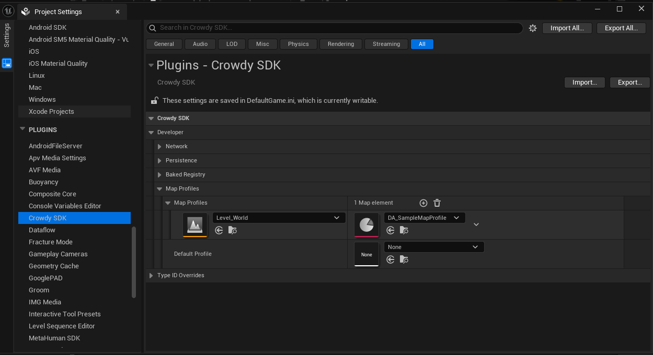Browse to Default Profile asset in content browser
Screen dimensions: 653x355
[x=404, y=259]
